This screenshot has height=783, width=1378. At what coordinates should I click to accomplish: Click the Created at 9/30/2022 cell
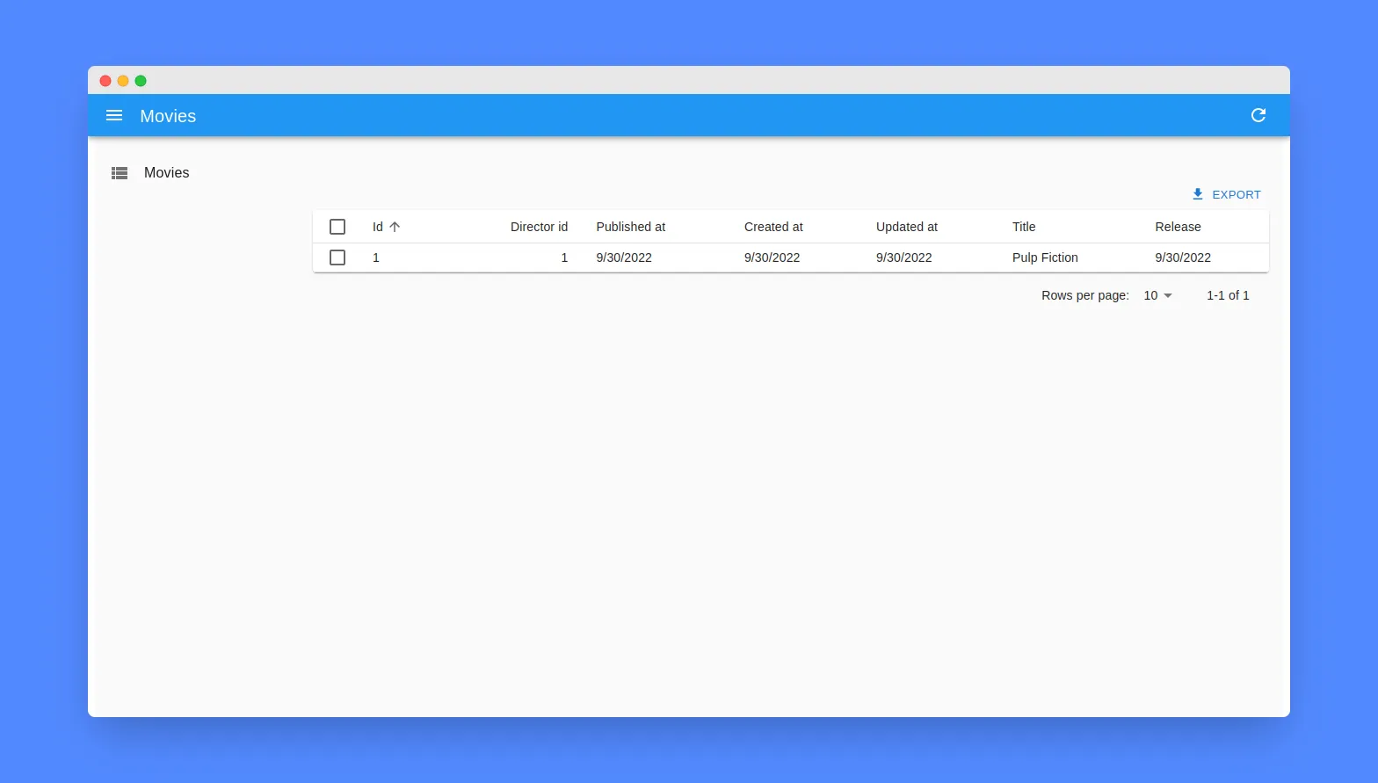772,257
